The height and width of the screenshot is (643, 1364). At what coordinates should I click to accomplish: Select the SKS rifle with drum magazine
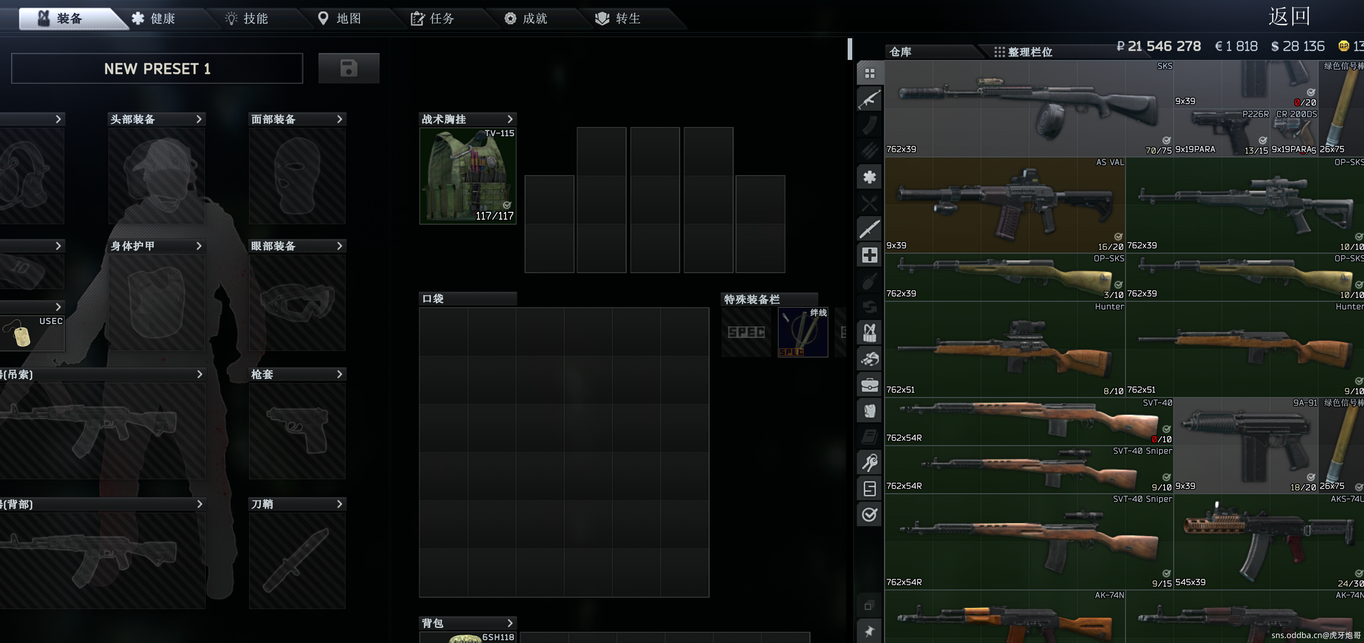click(1029, 108)
